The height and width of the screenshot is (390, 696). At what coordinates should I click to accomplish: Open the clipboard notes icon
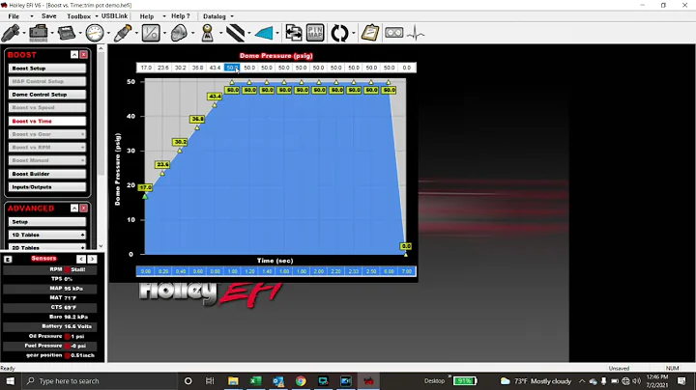point(369,33)
